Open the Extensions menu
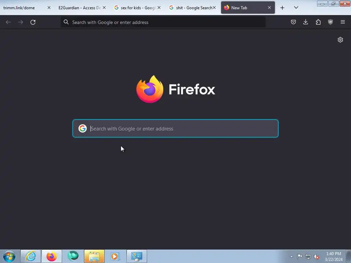The image size is (351, 263). 318,22
